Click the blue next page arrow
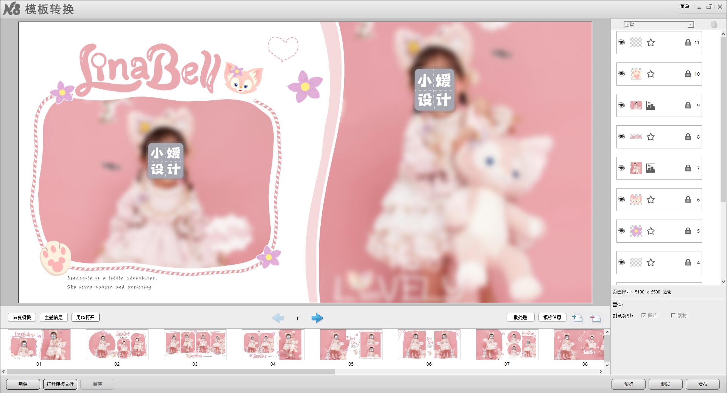The width and height of the screenshot is (727, 393). pos(317,318)
